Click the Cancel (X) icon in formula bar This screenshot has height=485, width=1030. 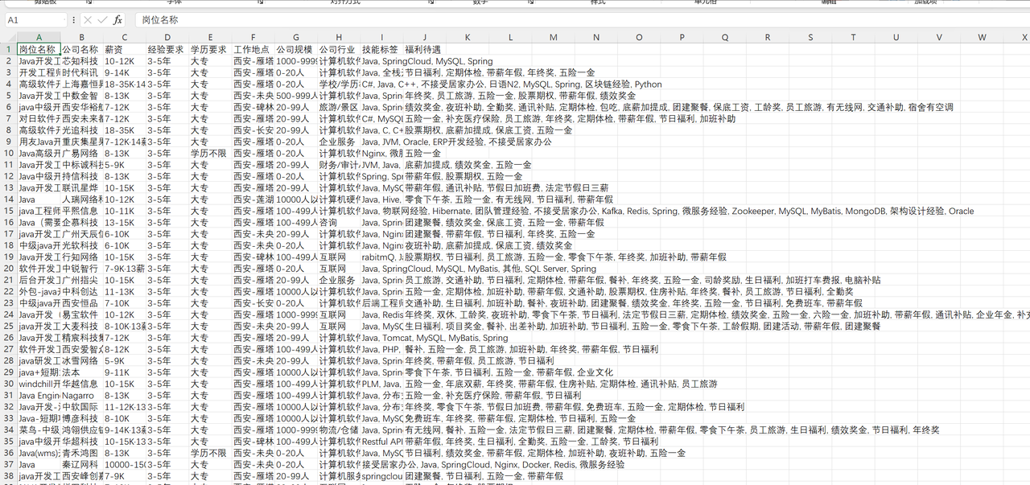click(x=87, y=20)
